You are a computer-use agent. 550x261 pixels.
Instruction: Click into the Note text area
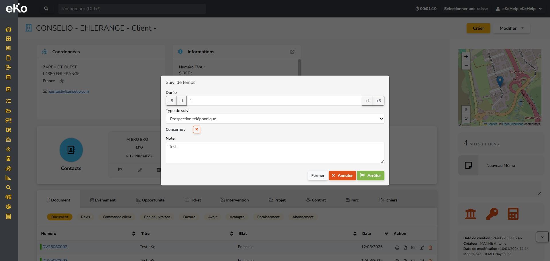275,153
